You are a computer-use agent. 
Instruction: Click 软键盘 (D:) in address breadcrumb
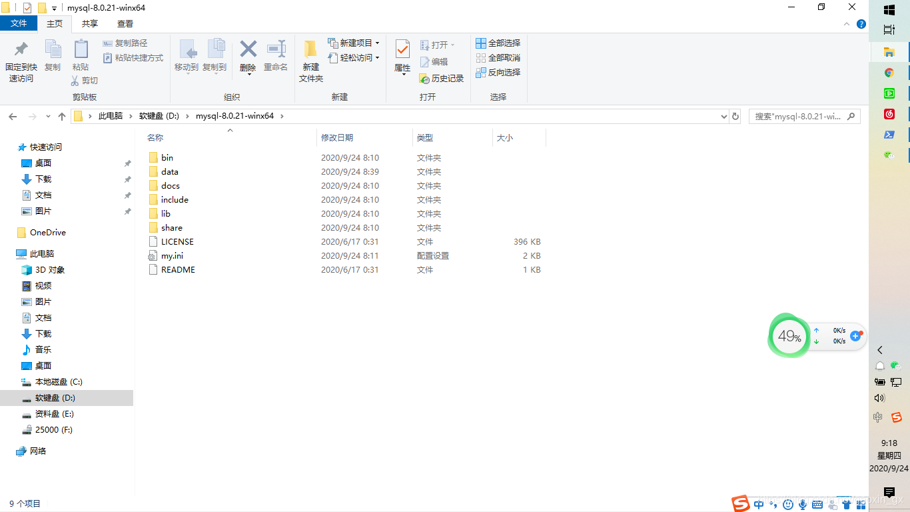(159, 116)
